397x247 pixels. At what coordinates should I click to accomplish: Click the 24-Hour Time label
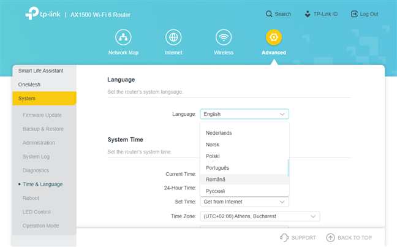[x=180, y=188]
